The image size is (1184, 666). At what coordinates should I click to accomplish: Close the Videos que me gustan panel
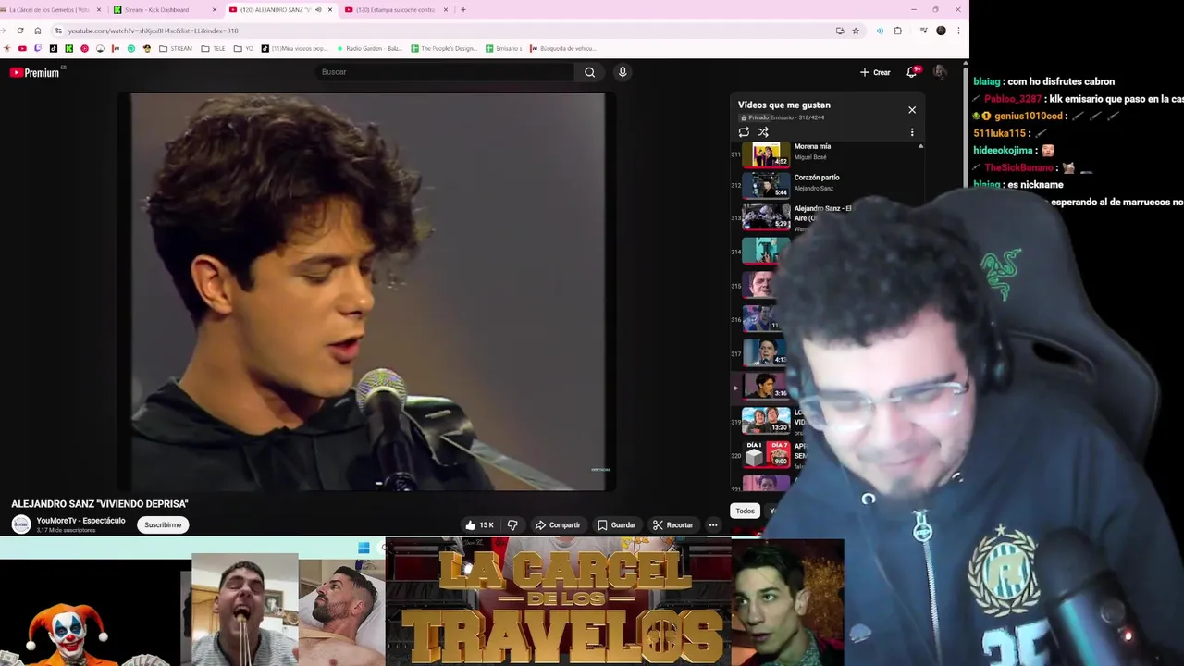[912, 110]
